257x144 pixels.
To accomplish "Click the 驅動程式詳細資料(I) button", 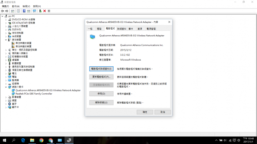I will coord(101,69).
